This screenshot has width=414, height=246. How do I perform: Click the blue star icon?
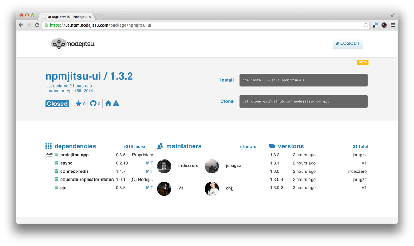point(78,103)
